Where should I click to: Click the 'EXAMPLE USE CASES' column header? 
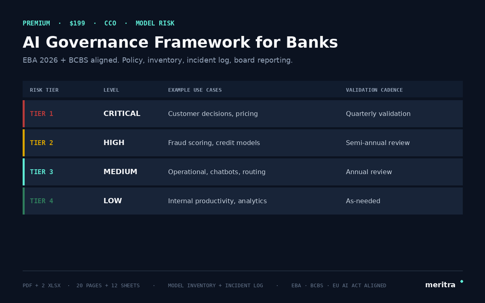[x=195, y=90]
